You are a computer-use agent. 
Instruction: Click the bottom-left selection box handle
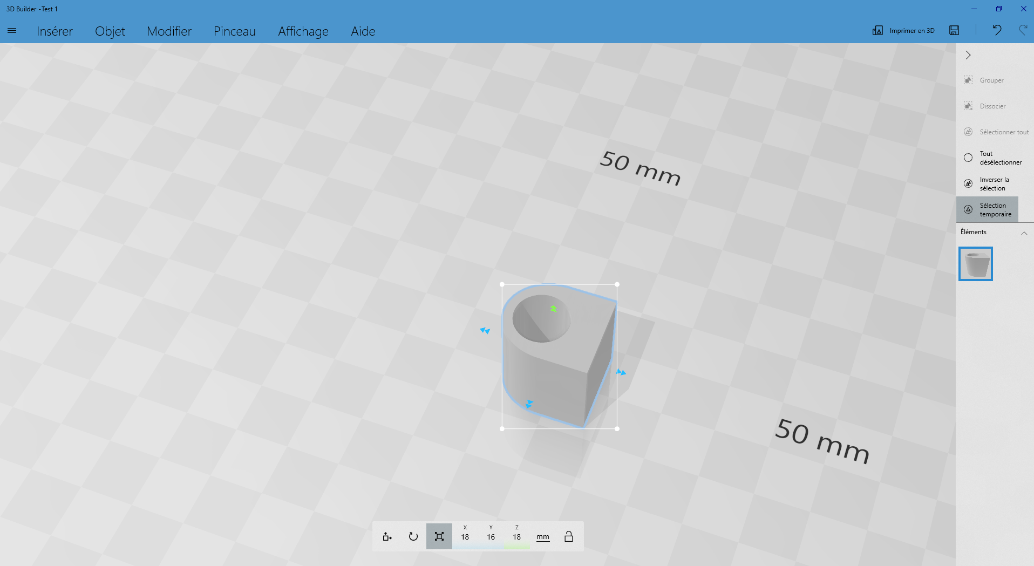click(x=502, y=429)
